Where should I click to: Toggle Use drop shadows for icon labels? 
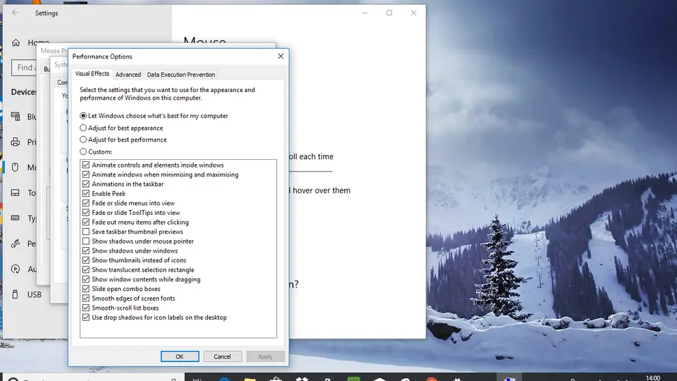[x=86, y=317]
